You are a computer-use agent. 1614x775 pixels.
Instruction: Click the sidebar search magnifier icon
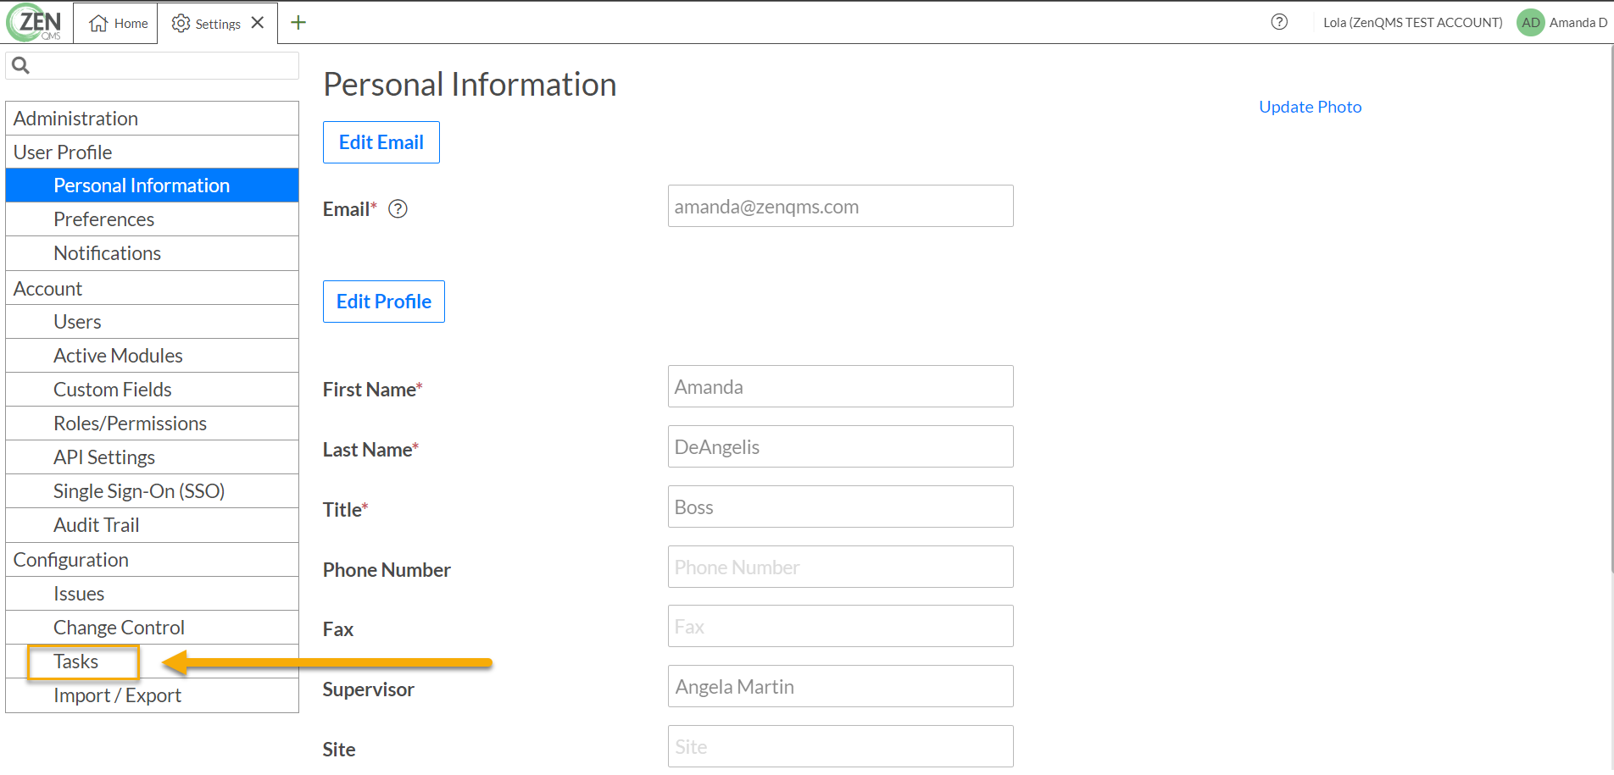tap(21, 65)
